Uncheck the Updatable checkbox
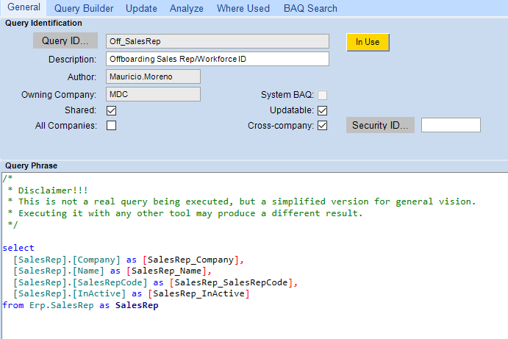Image resolution: width=508 pixels, height=339 pixels. 322,110
